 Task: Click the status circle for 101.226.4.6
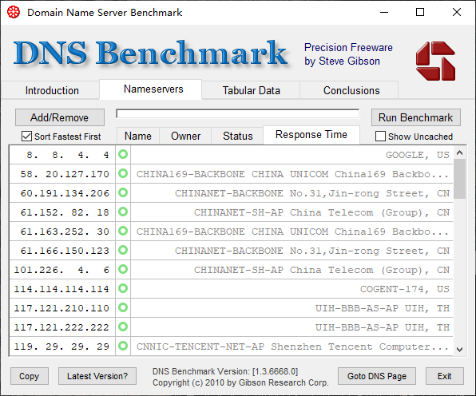(123, 269)
